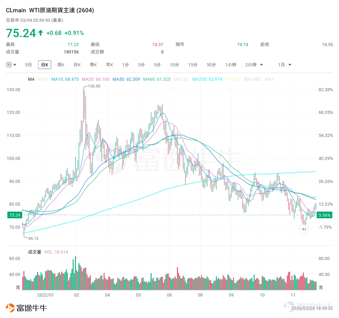Click the MA250 cyan legend label
The height and width of the screenshot is (318, 339).
tap(207, 79)
